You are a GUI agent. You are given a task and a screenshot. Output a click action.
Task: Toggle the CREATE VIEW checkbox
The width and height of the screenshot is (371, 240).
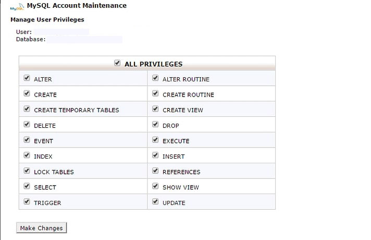(155, 109)
